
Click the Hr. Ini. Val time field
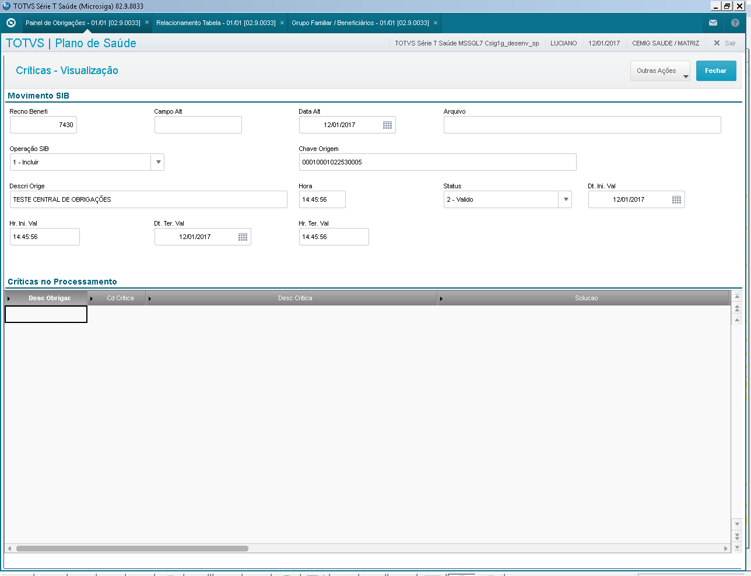click(45, 237)
